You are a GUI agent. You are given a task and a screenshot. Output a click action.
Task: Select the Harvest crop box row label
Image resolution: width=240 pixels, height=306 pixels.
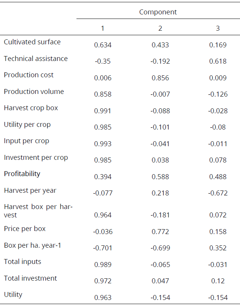pyautogui.click(x=31, y=108)
